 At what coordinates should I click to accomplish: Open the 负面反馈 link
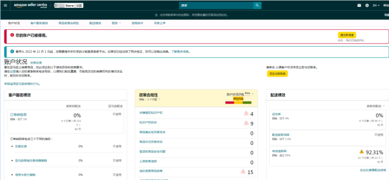21,146
